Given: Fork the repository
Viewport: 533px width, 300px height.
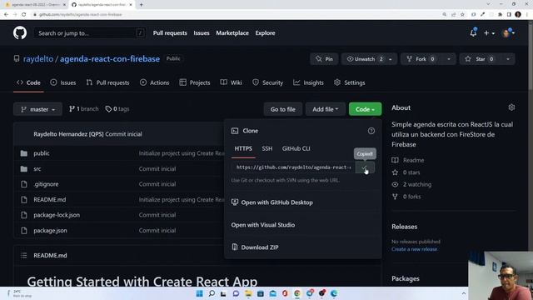Looking at the screenshot, I should 421,59.
